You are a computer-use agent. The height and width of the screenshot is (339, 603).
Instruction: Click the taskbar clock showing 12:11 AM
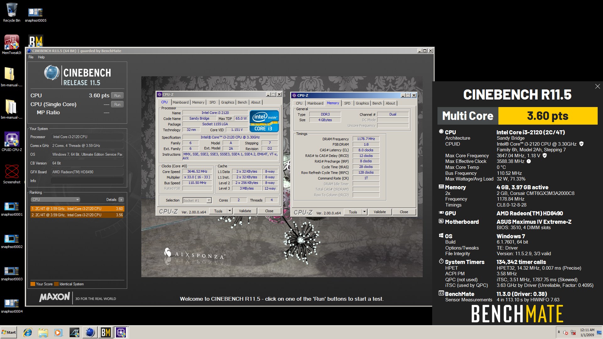tap(587, 332)
